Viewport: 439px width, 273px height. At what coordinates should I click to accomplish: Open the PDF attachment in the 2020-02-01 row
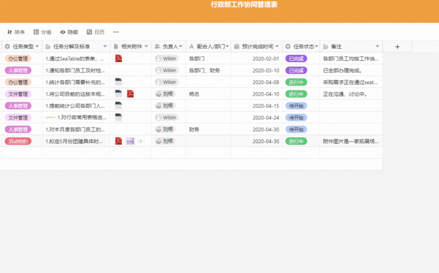pyautogui.click(x=118, y=58)
